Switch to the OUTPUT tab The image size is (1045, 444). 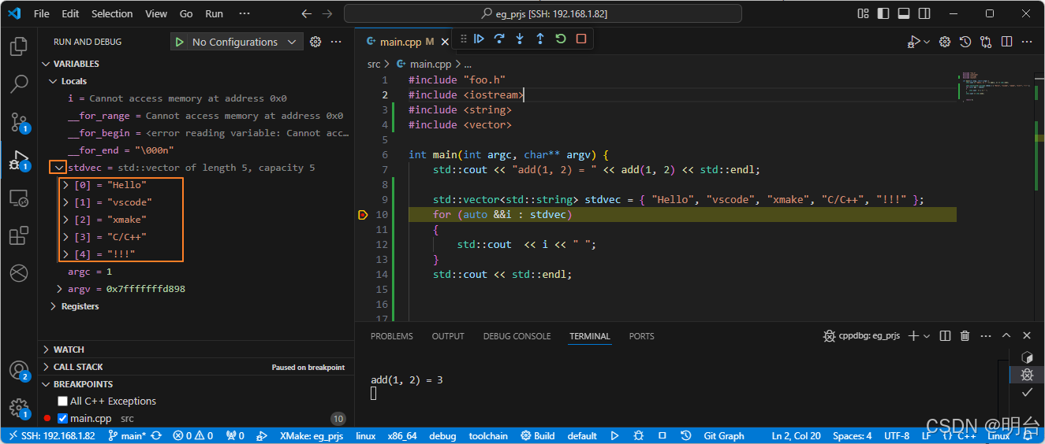448,336
